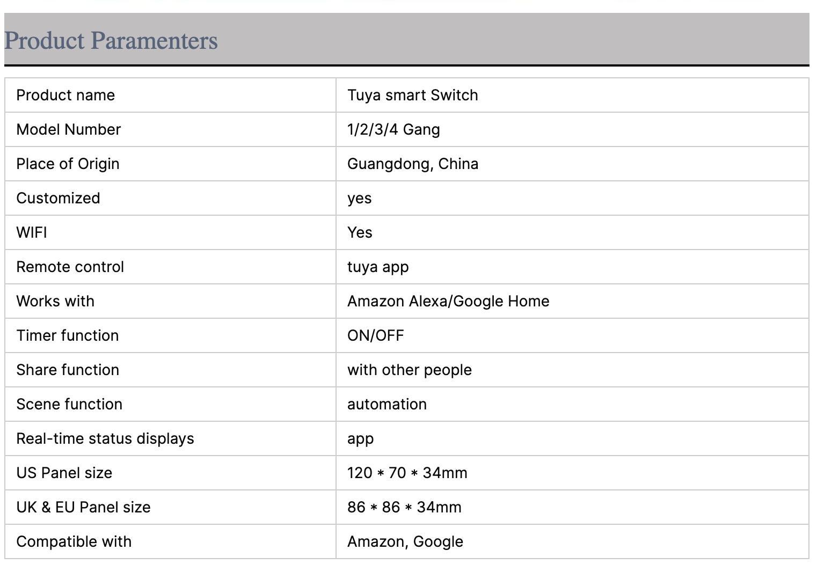
Task: Select the Model Number label
Action: (69, 130)
